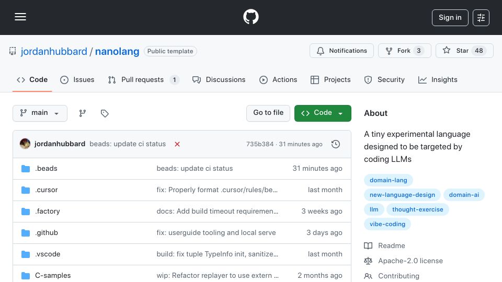Open the Actions tab
This screenshot has height=282, width=502.
pos(278,79)
